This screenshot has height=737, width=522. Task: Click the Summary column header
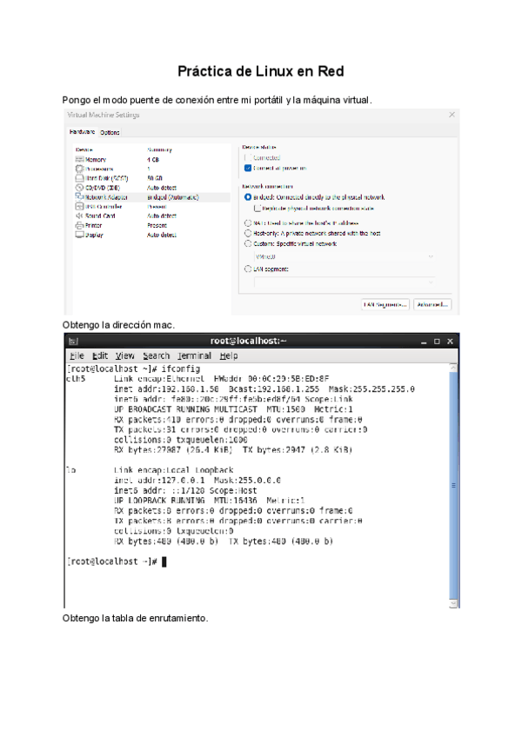tap(159, 149)
